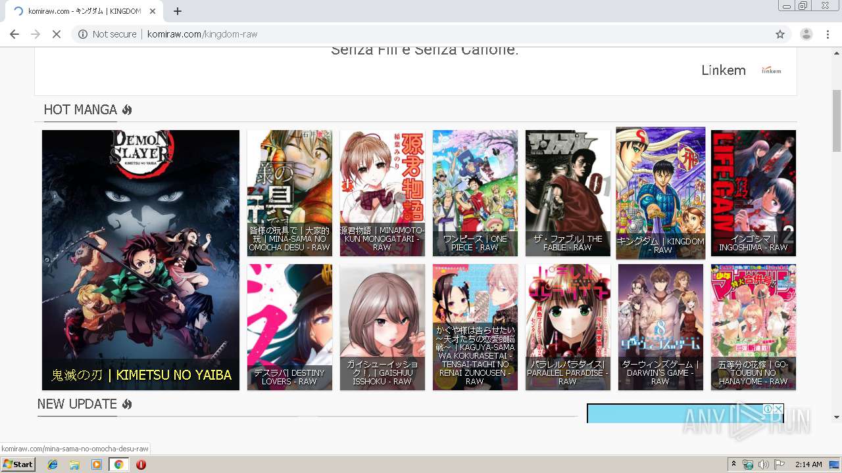
Task: Open Gaishuu Isshoku raw manga
Action: coord(382,327)
